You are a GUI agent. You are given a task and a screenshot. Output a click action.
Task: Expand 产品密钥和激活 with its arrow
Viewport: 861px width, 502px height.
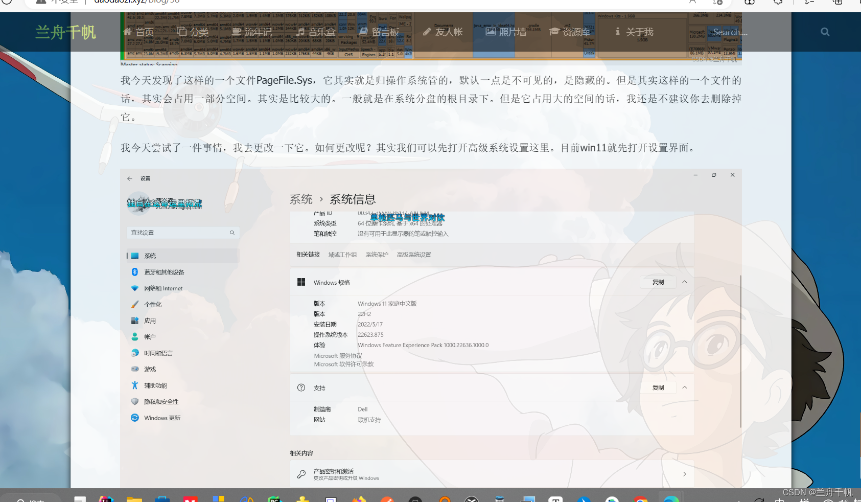[x=685, y=474]
